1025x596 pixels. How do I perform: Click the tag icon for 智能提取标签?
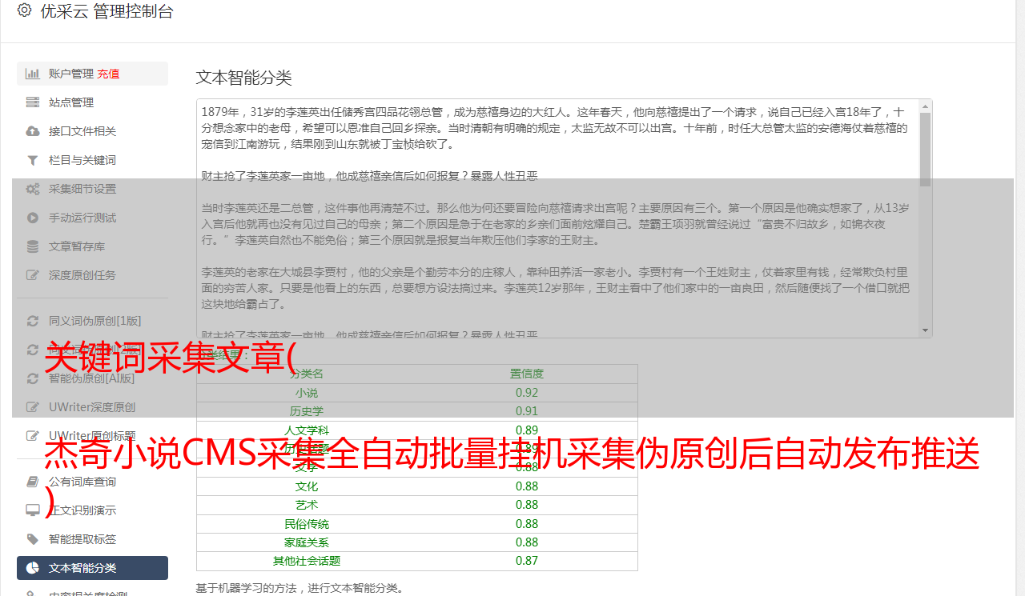(x=33, y=539)
